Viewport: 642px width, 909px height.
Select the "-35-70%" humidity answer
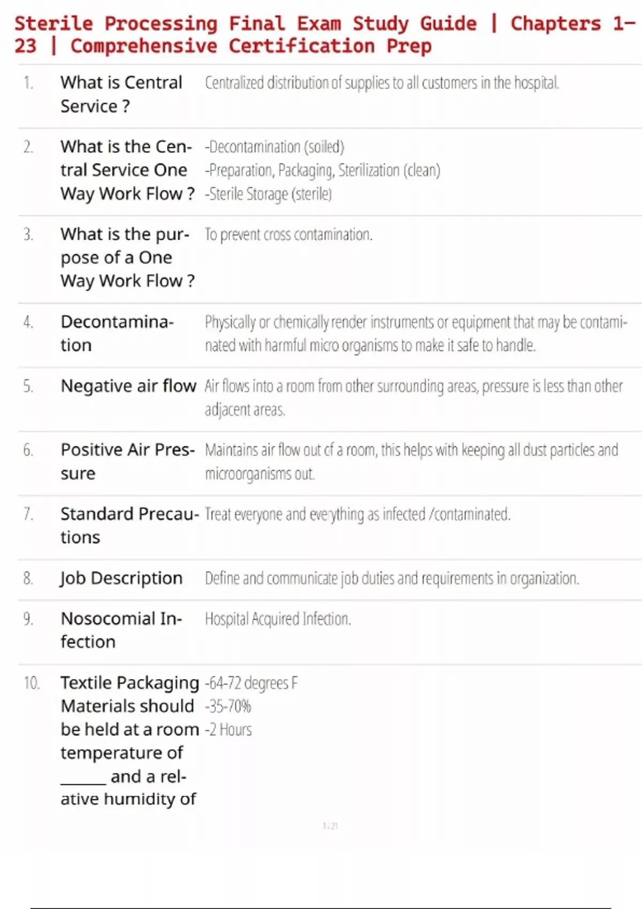tap(228, 706)
